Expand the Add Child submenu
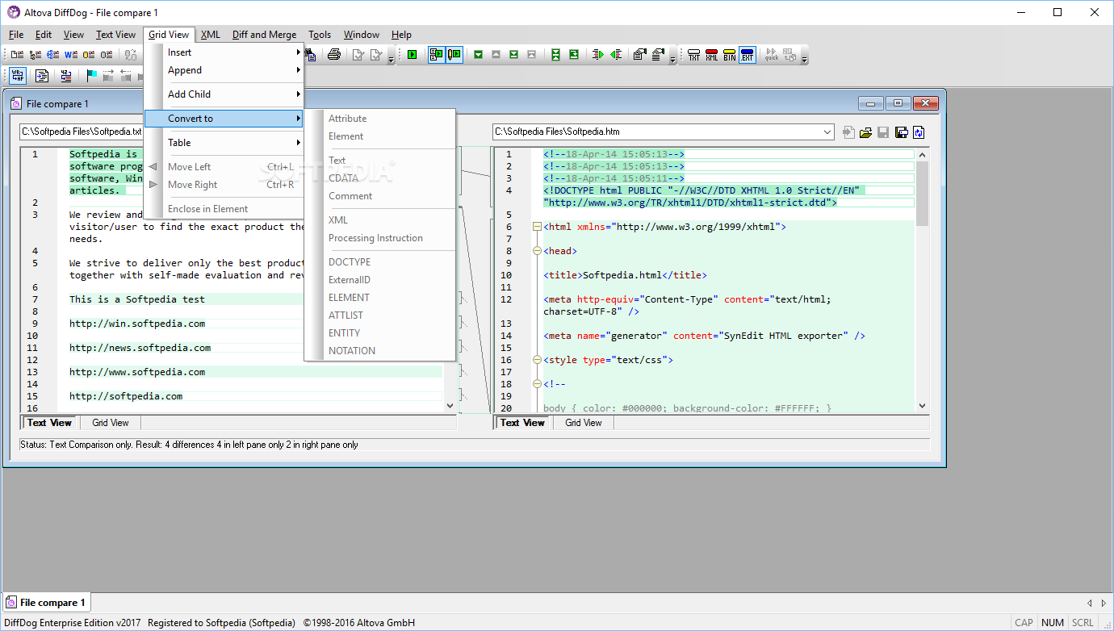Image resolution: width=1114 pixels, height=631 pixels. [x=224, y=94]
